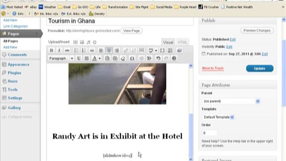Click the View Page button
The image size is (286, 161).
pyautogui.click(x=131, y=31)
